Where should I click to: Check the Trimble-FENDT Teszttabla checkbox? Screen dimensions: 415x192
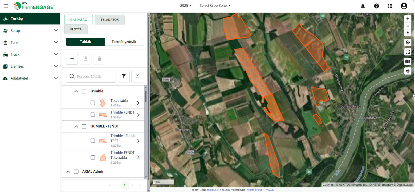(x=93, y=157)
